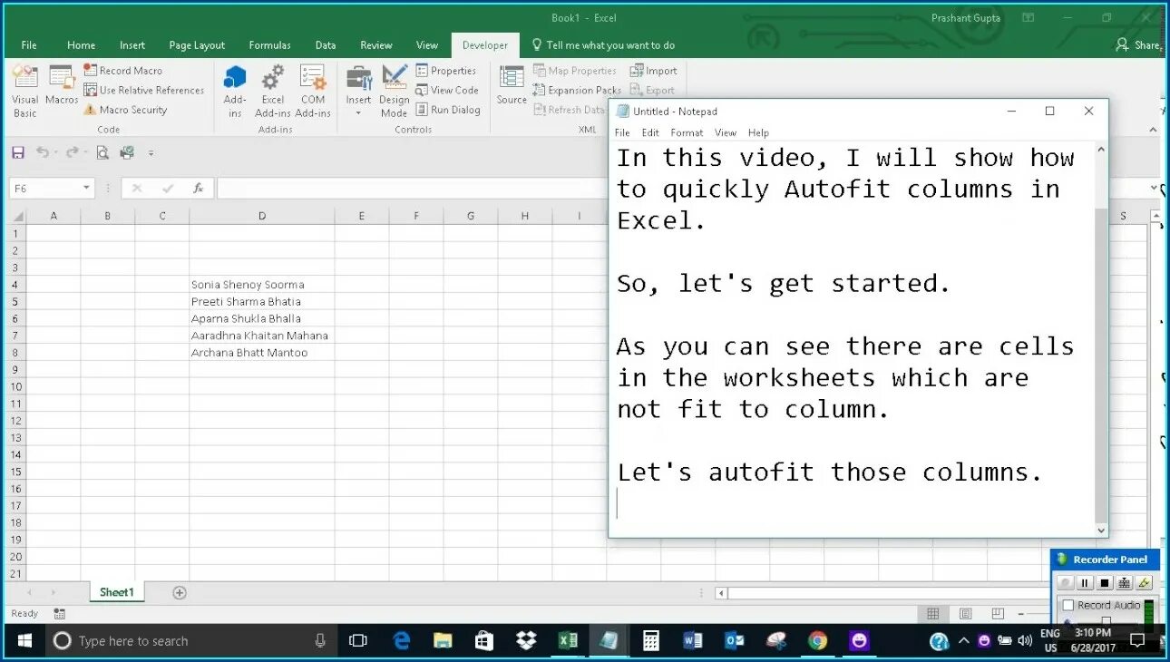Open Notepad's View menu
1170x662 pixels.
point(726,132)
